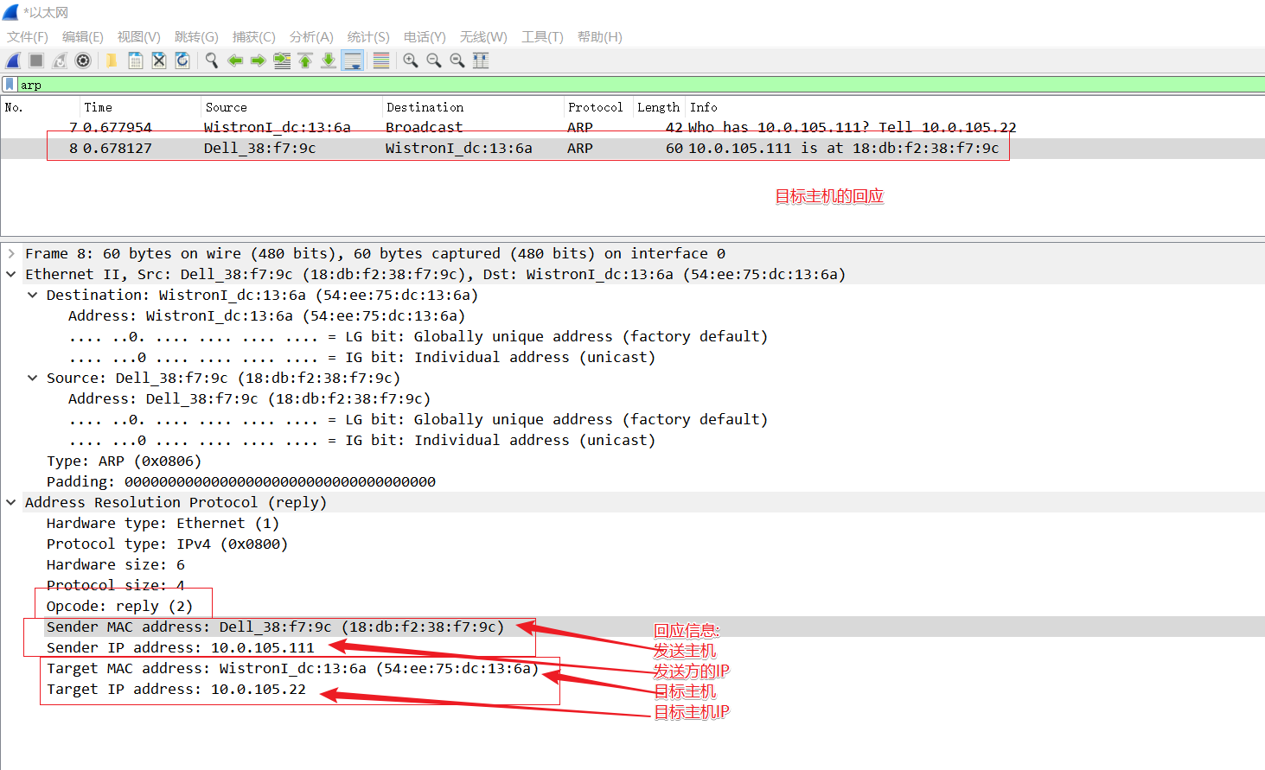This screenshot has height=770, width=1265.
Task: Select Sender IP address 10.0.105.111 line
Action: click(181, 647)
